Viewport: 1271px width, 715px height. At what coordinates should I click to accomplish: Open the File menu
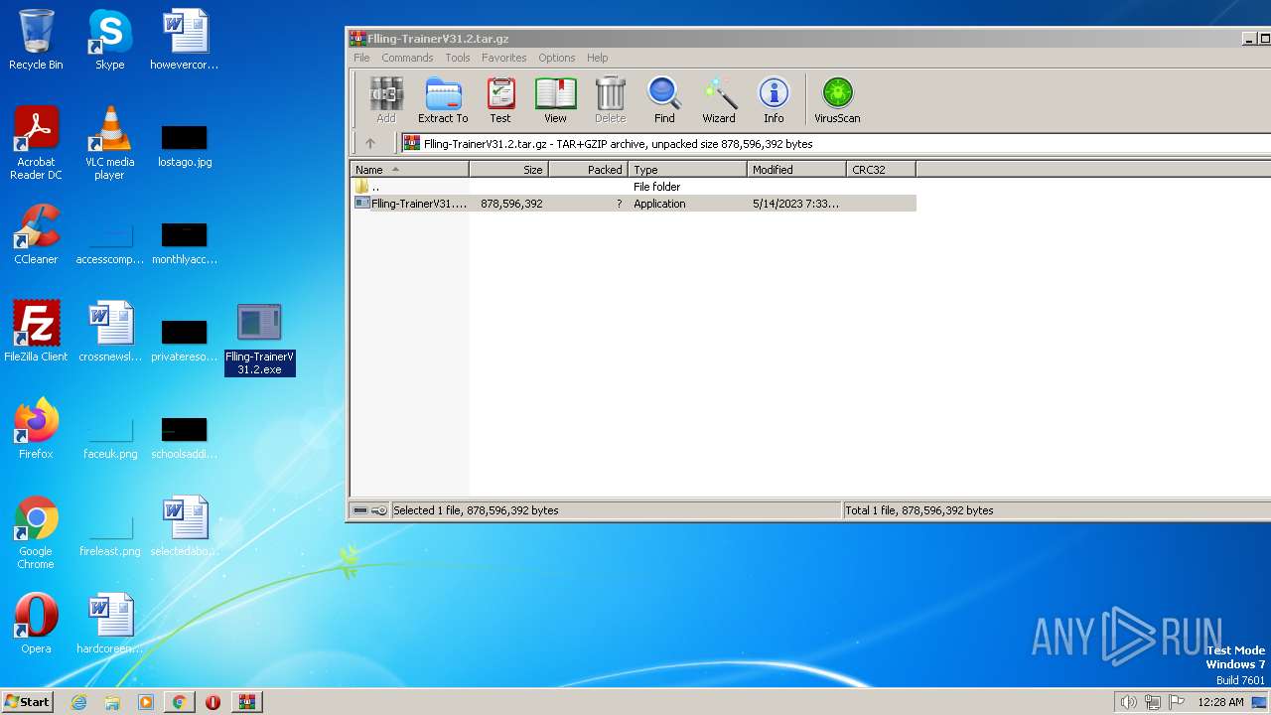pos(361,58)
